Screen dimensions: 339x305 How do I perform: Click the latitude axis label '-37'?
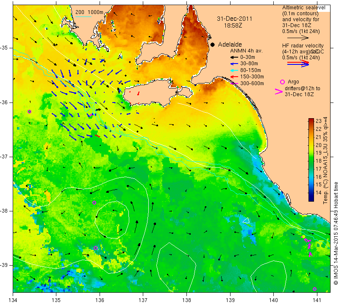(4, 156)
